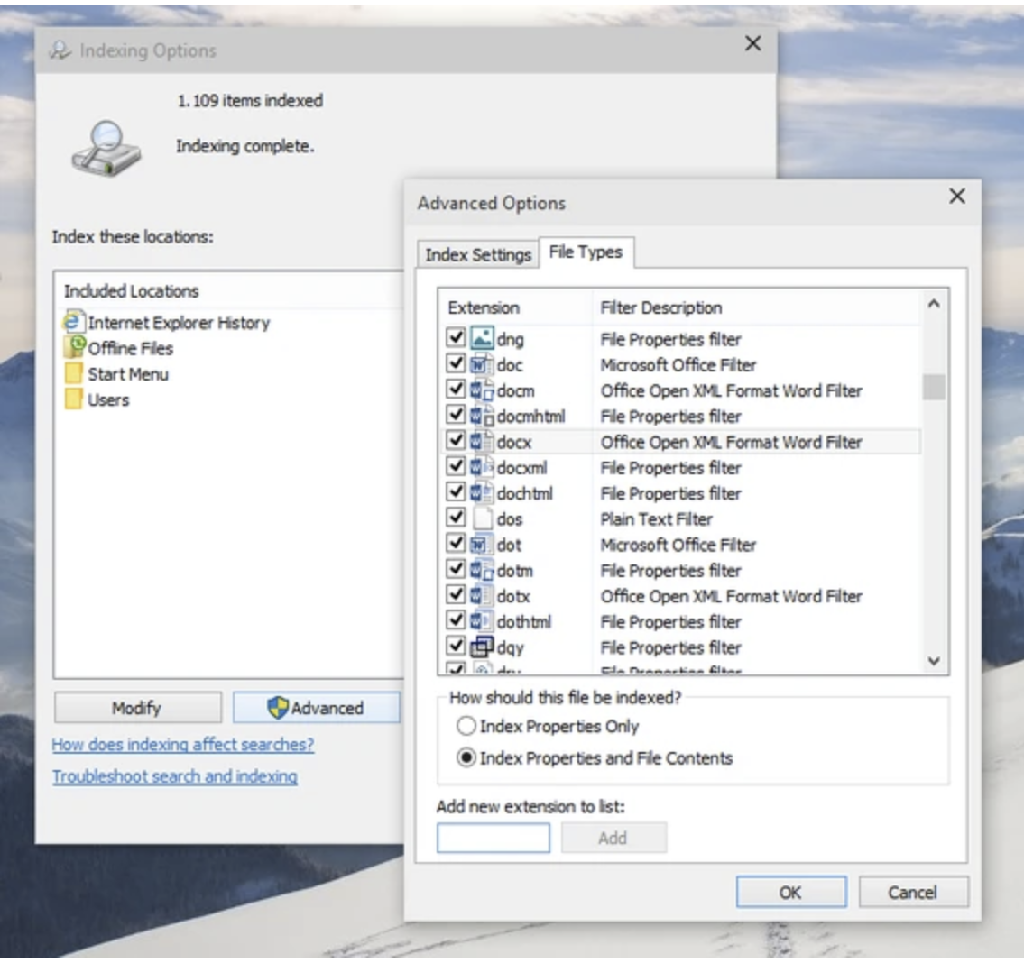
Task: Click the Users folder icon
Action: click(x=74, y=399)
